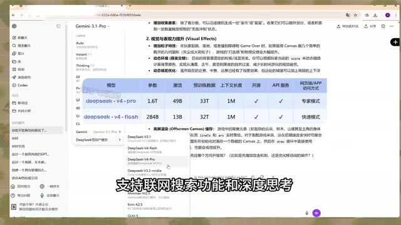Open the Gemini-3.1-Pro model selector dropdown
401x225 pixels.
tap(93, 26)
